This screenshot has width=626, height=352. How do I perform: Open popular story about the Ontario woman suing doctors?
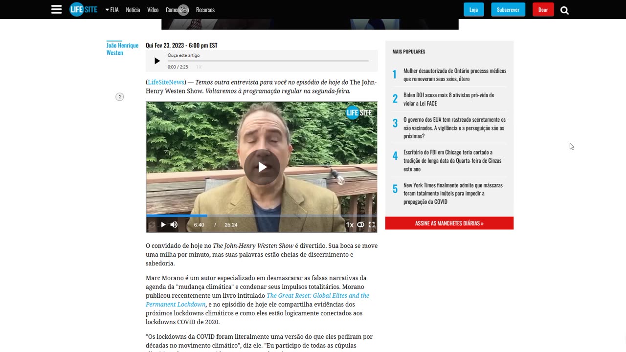click(x=455, y=75)
